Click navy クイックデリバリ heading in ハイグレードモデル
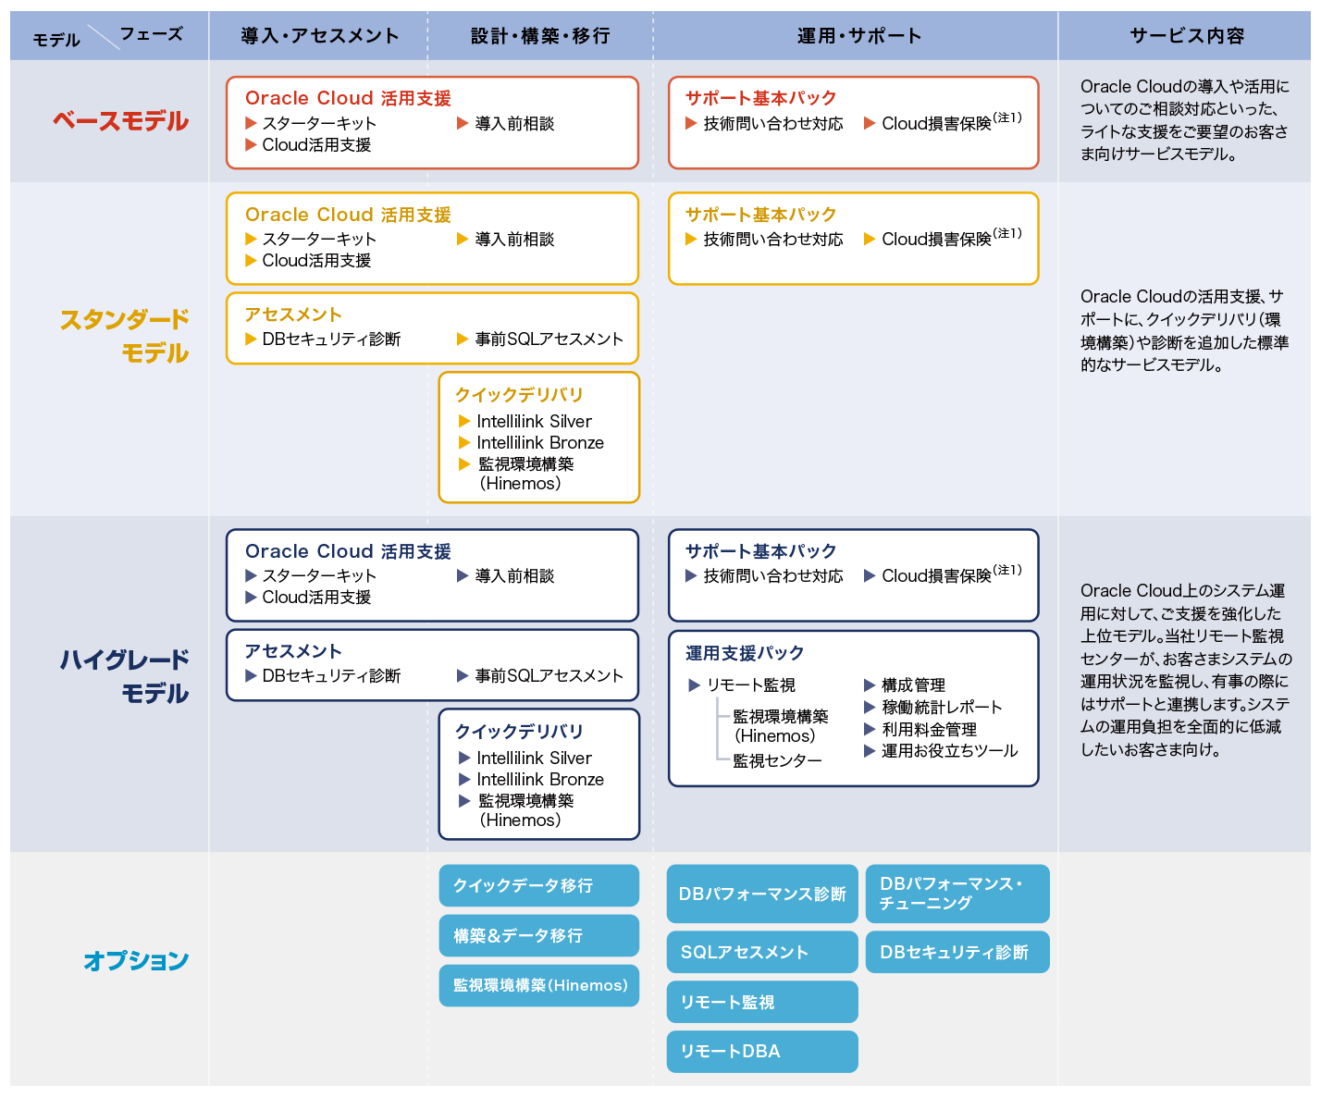The width and height of the screenshot is (1321, 1098). click(519, 732)
